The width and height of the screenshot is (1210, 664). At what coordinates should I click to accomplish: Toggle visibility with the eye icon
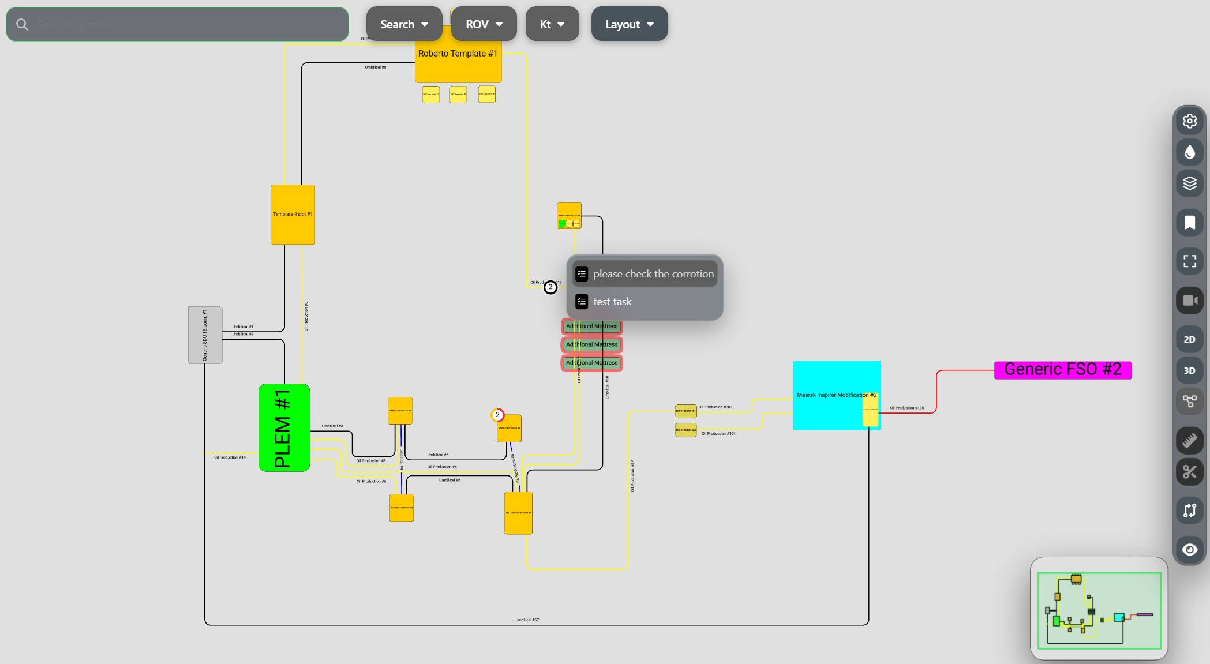[x=1189, y=550]
